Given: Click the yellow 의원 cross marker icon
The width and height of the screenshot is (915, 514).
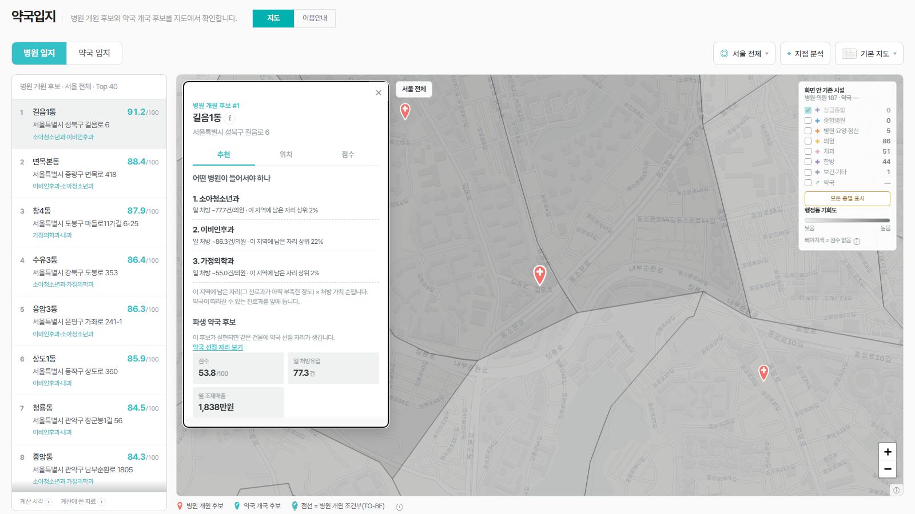Looking at the screenshot, I should click(x=817, y=141).
